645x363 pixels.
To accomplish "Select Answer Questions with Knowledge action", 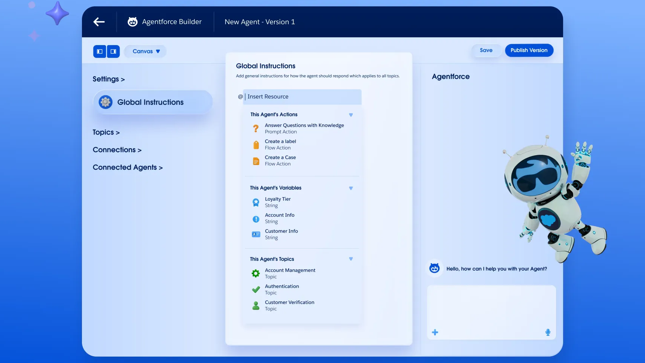I will [304, 129].
